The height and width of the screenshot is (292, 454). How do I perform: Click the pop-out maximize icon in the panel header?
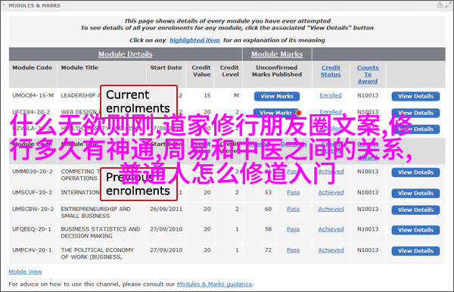(449, 5)
